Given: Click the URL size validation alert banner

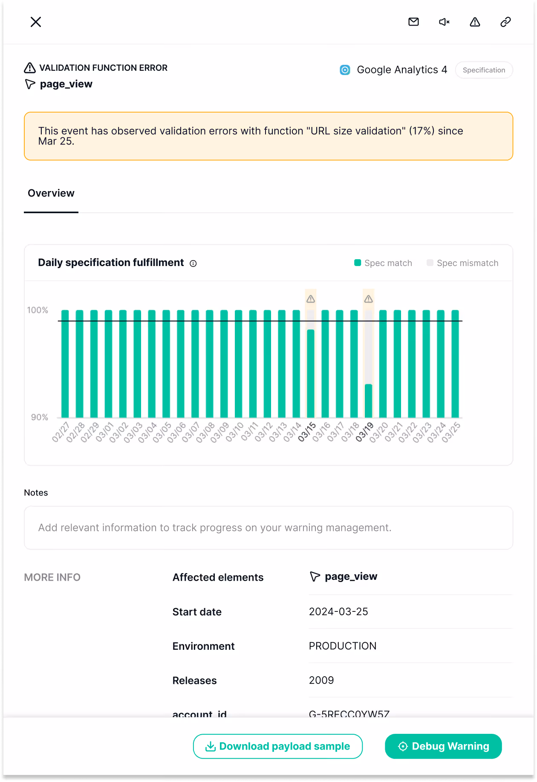Looking at the screenshot, I should click(x=268, y=136).
